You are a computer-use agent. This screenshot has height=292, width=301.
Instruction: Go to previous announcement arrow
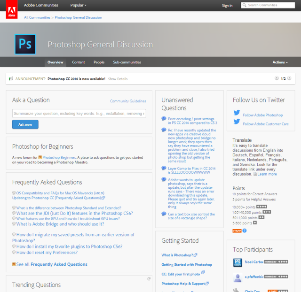click(x=277, y=78)
